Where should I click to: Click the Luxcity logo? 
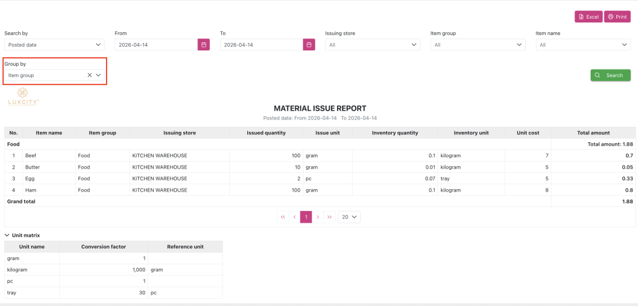(24, 97)
